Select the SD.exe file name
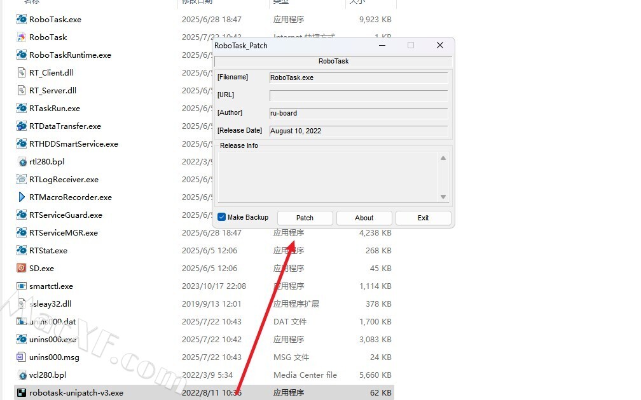Screen dimensions: 641x400 point(42,268)
